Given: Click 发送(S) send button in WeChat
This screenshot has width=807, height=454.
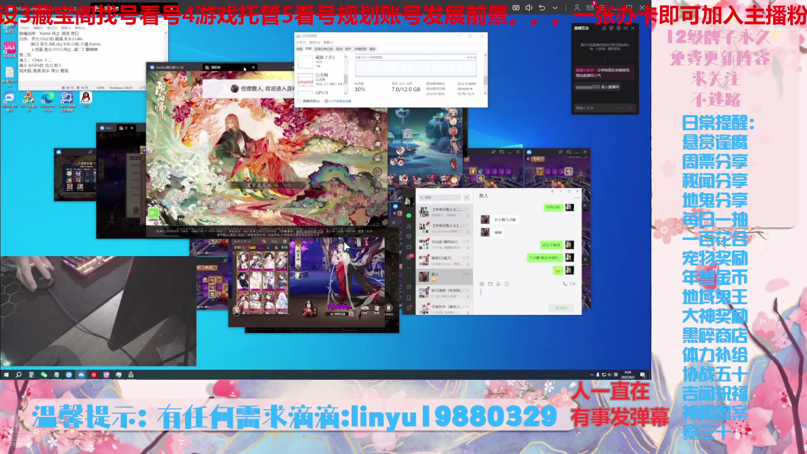Looking at the screenshot, I should 561,308.
